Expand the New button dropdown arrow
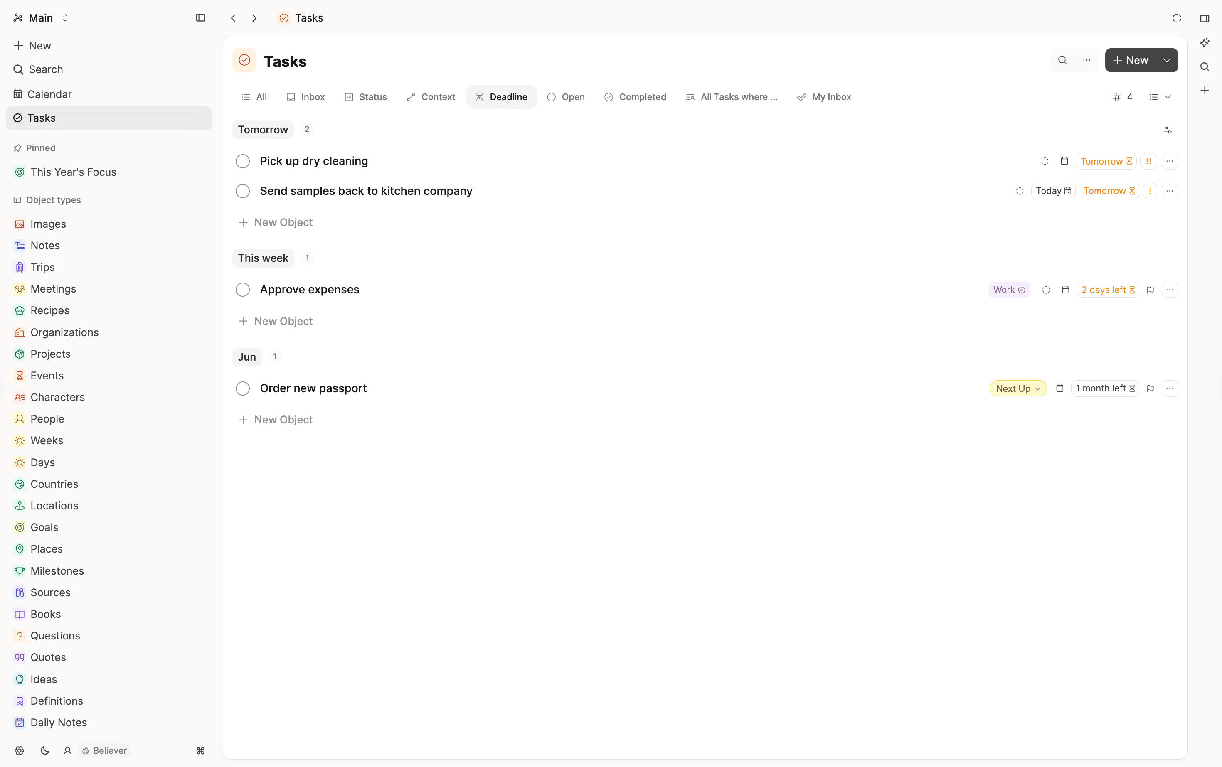 click(1167, 60)
